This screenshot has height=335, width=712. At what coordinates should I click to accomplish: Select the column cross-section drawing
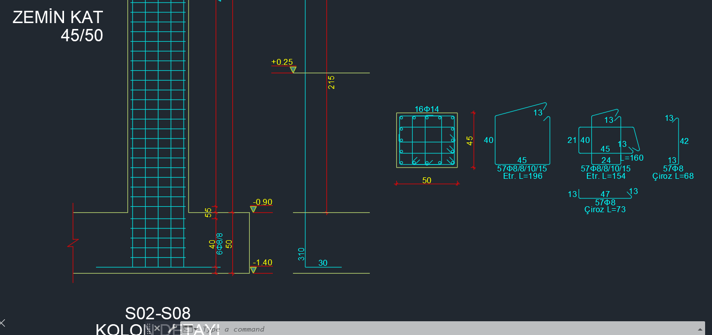(x=427, y=140)
